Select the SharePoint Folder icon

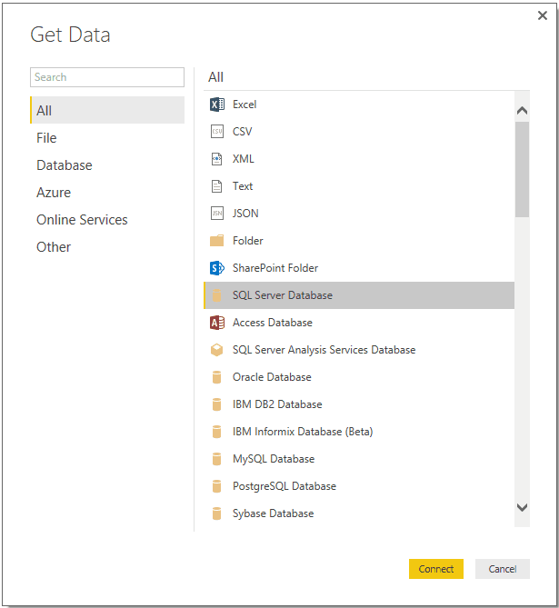click(x=217, y=268)
